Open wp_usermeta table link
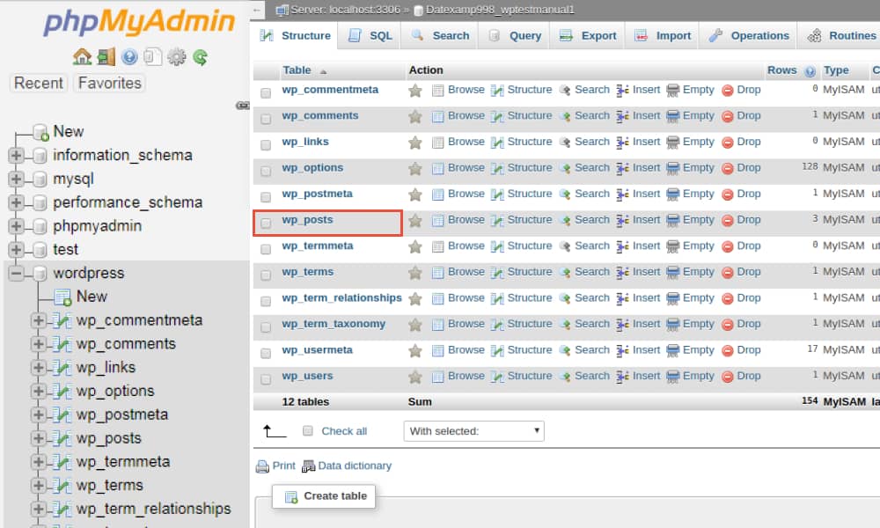Screen dimensions: 880x528 tap(317, 350)
